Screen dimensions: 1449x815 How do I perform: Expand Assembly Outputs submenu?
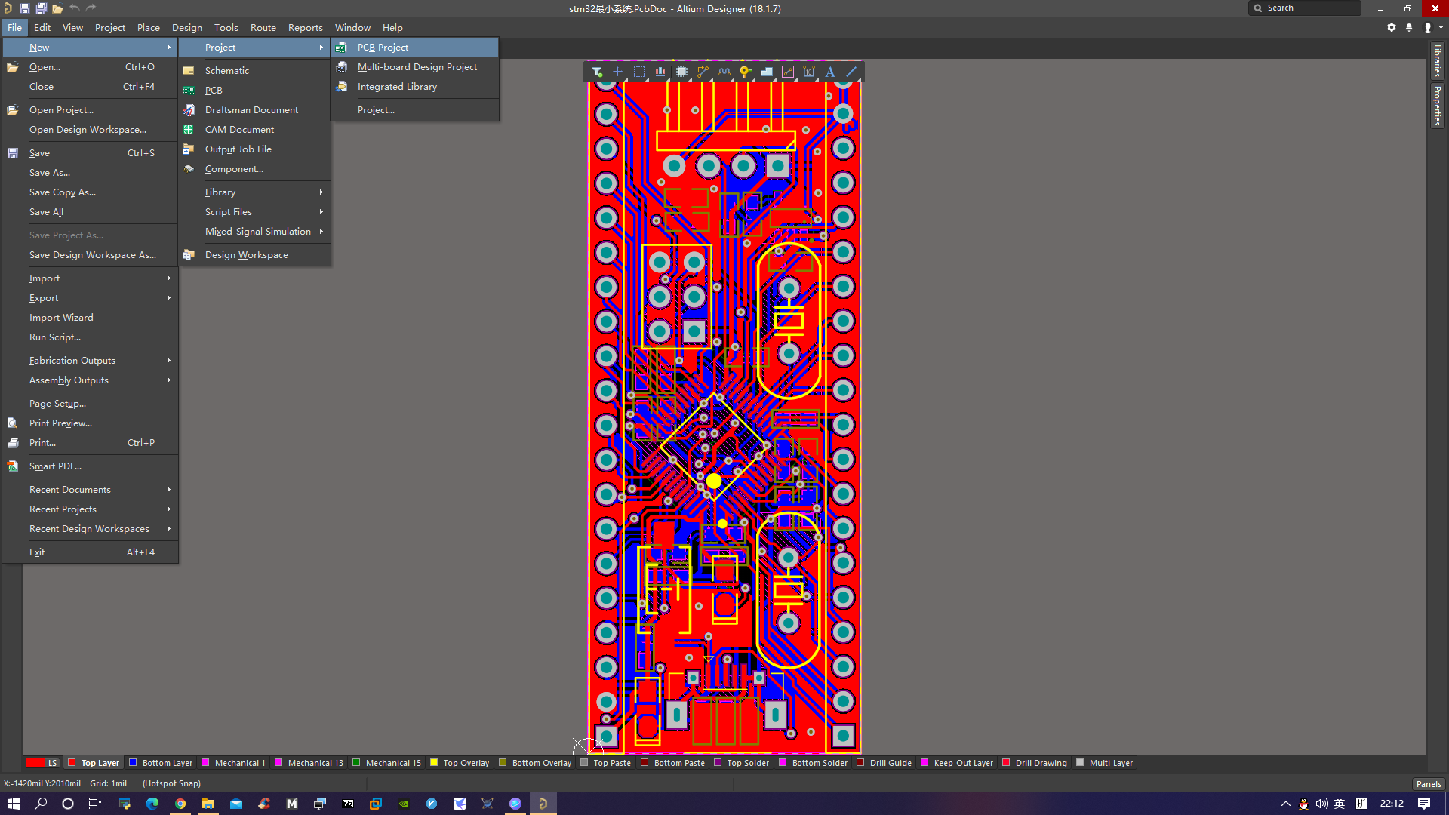tap(90, 380)
